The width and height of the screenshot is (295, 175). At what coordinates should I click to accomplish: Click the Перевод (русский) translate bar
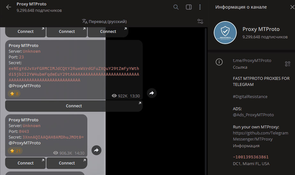click(104, 21)
